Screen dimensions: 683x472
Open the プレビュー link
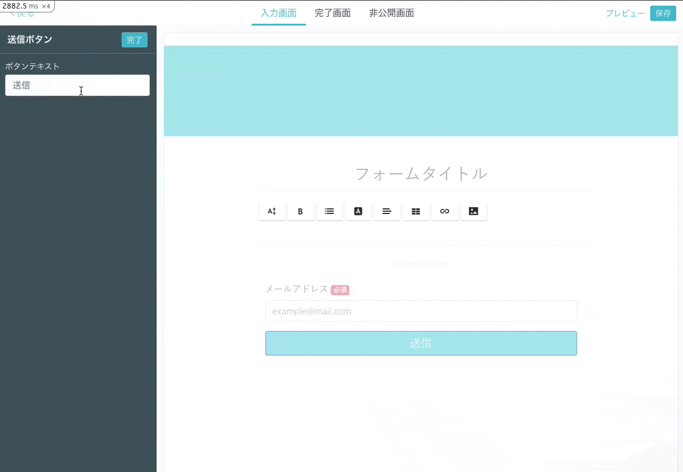coord(625,14)
